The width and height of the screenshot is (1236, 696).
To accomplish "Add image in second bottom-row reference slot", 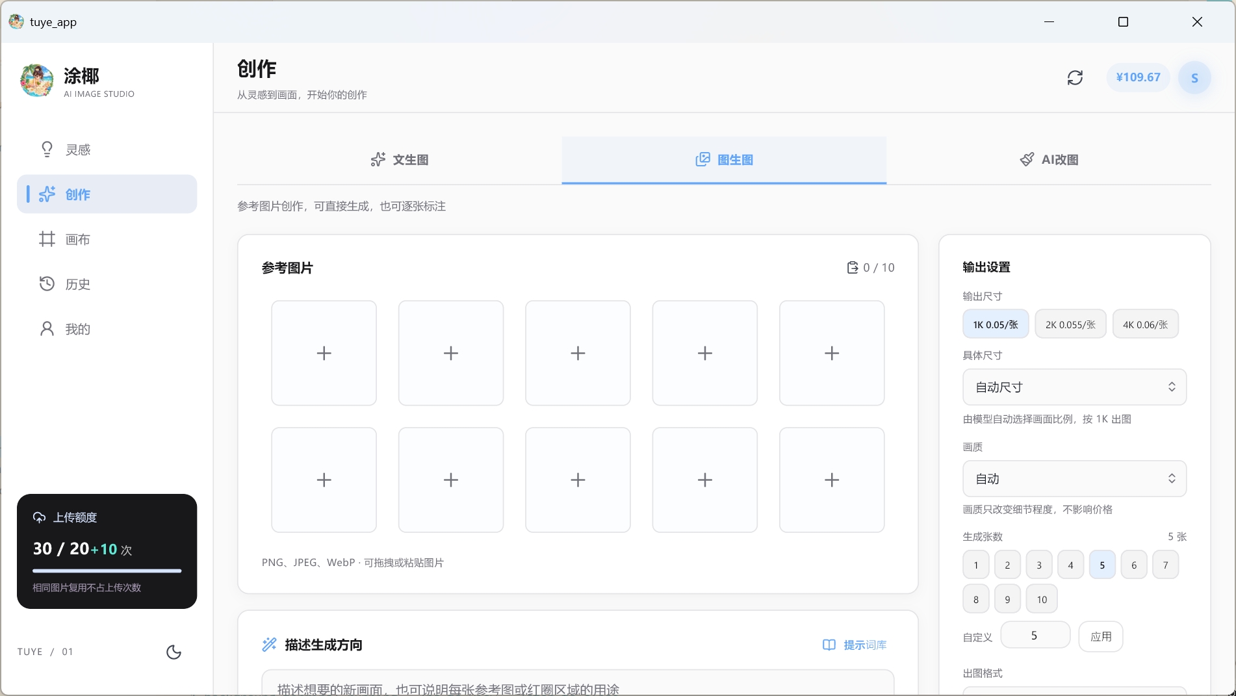I will point(450,480).
